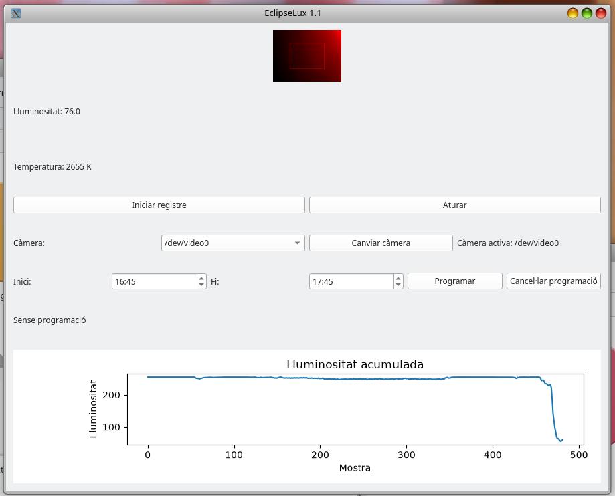Stop recording with the Aturar button
615x496 pixels.
(454, 205)
